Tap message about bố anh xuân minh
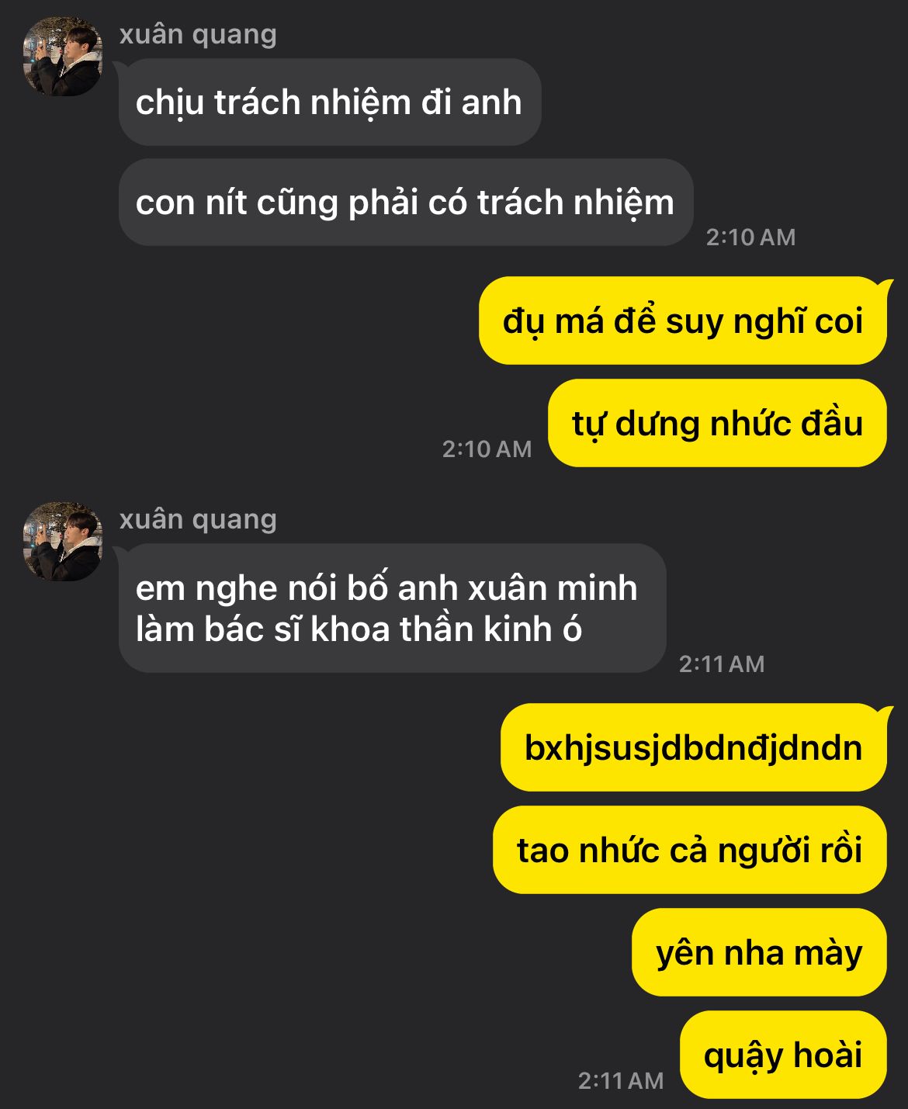 click(x=393, y=608)
